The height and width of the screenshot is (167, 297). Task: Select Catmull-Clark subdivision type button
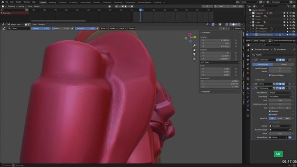click(x=263, y=64)
